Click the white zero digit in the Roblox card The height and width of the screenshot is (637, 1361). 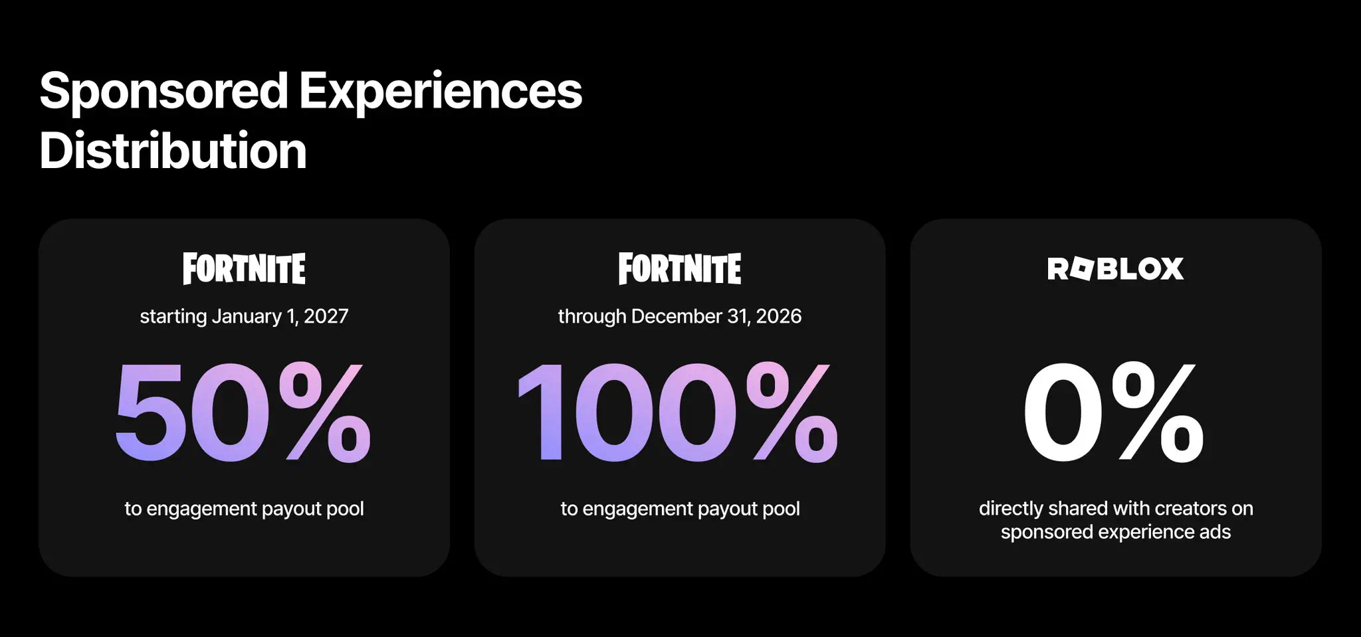pos(1063,412)
